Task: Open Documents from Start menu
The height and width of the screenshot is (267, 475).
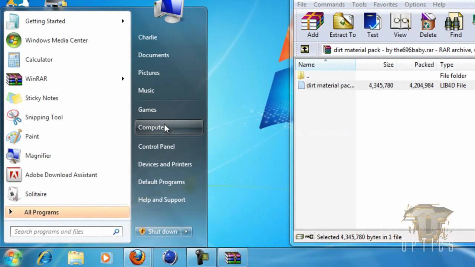Action: [153, 55]
